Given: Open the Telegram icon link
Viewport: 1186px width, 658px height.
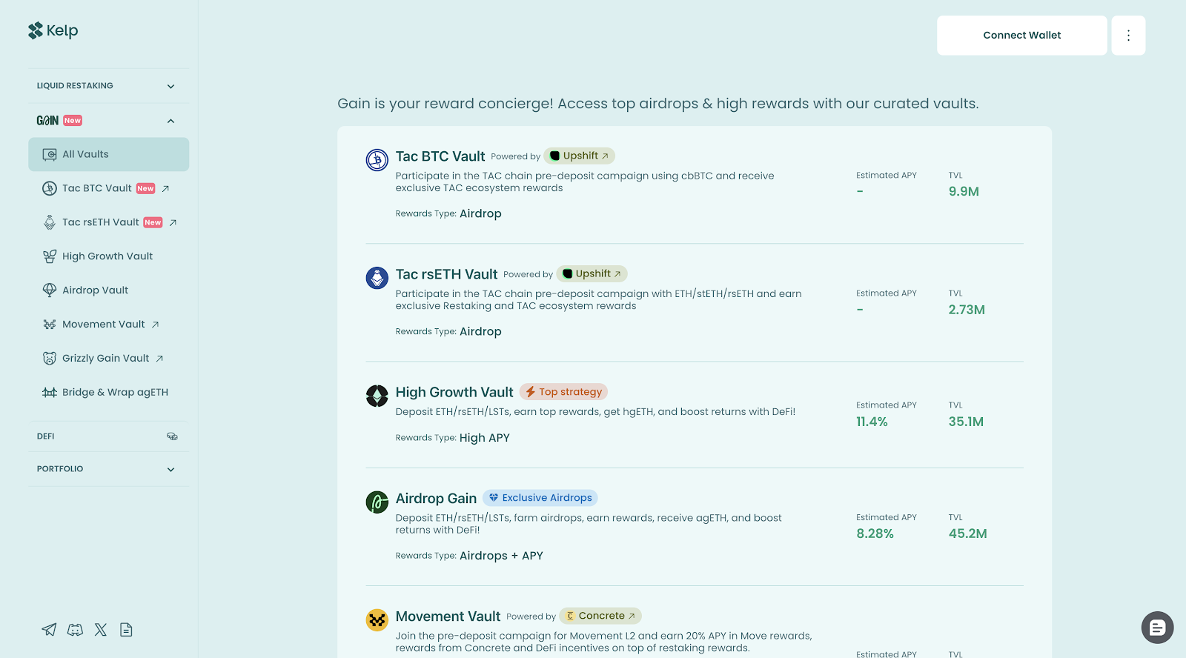Looking at the screenshot, I should click(x=49, y=630).
